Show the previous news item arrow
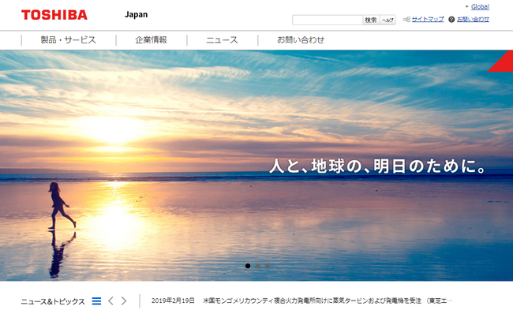This screenshot has height=321, width=513. click(110, 301)
